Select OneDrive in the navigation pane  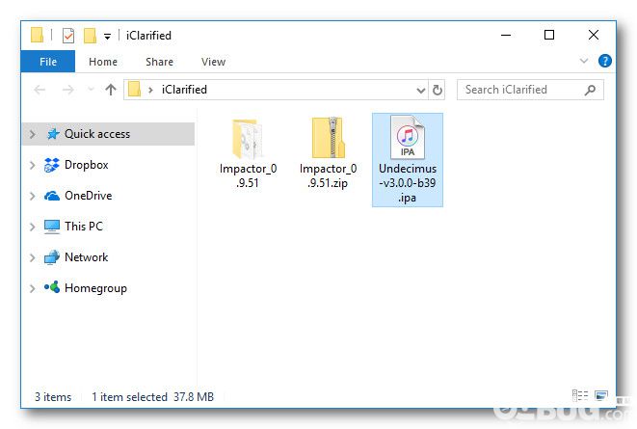[x=78, y=196]
